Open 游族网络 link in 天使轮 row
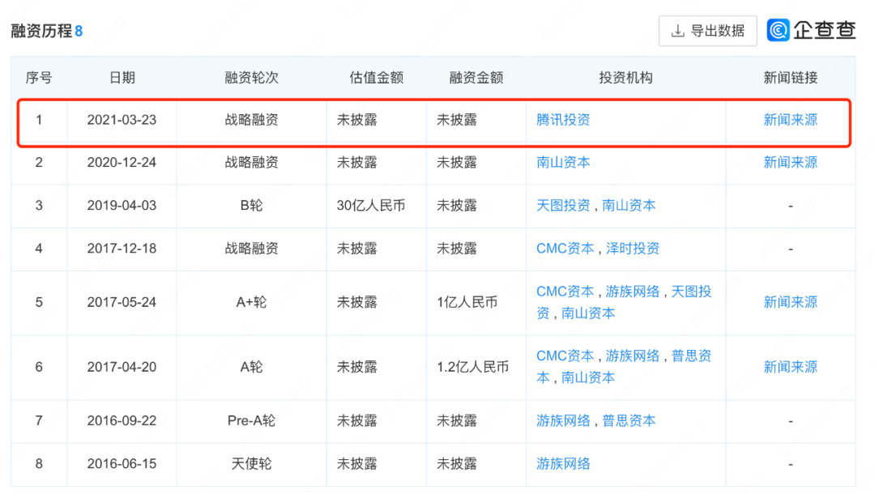 tap(563, 463)
